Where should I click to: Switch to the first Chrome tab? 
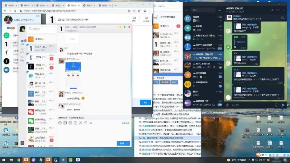point(10,5)
